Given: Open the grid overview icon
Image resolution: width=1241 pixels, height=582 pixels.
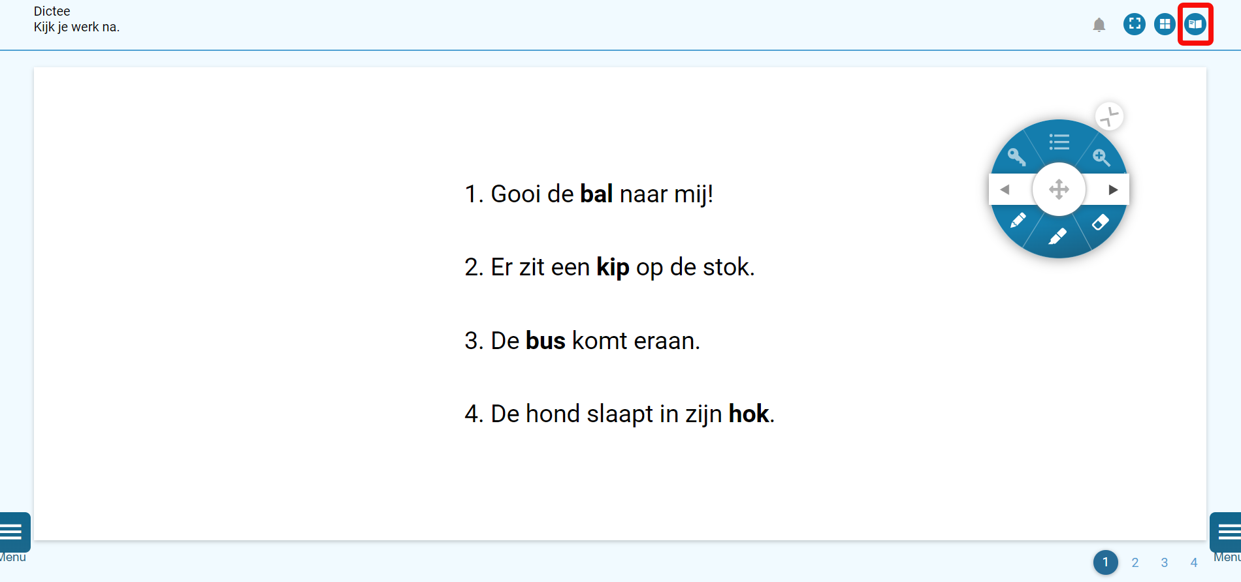Looking at the screenshot, I should coord(1165,24).
